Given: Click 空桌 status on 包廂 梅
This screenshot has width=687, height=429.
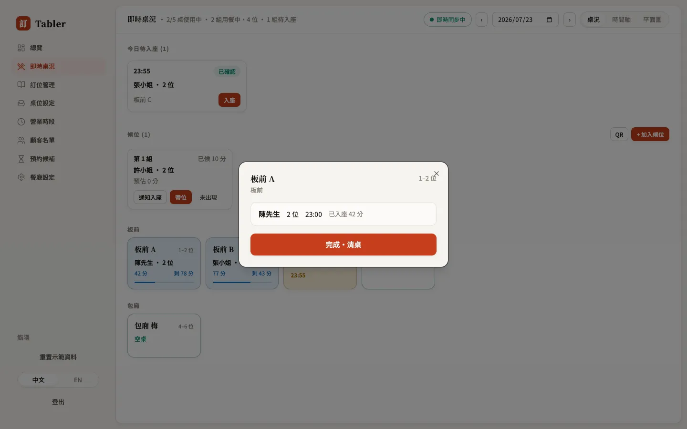Looking at the screenshot, I should click(x=140, y=339).
